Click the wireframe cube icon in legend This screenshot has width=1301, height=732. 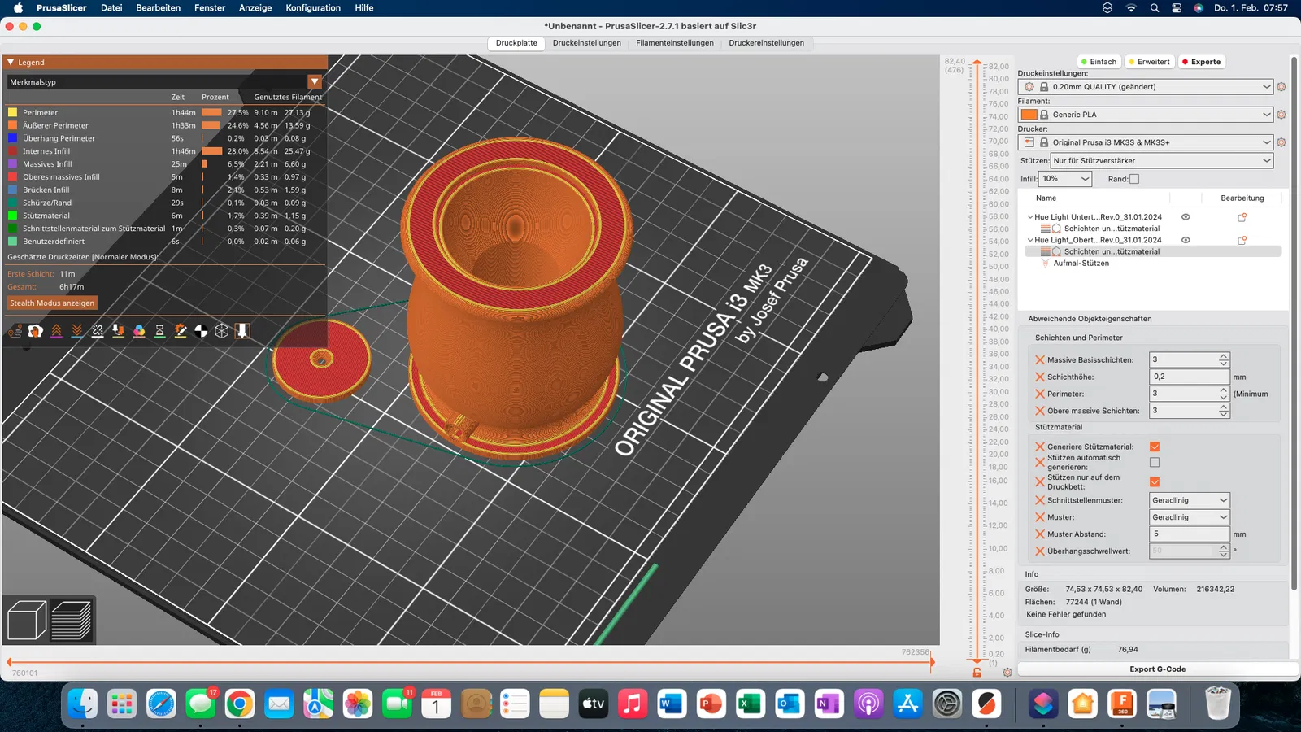click(x=221, y=331)
